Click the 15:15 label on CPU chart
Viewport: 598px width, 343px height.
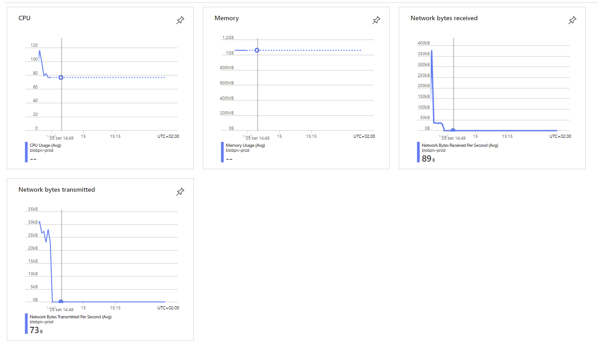[x=116, y=136]
